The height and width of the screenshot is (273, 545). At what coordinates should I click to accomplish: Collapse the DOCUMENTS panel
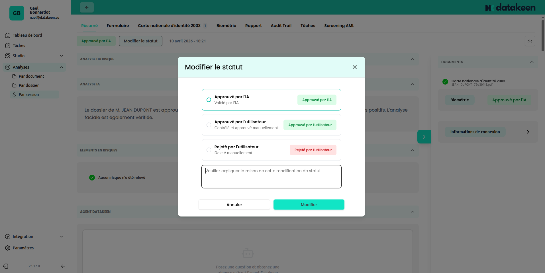coord(531,62)
